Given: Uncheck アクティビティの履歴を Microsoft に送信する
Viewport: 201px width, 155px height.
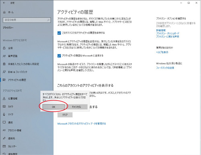Looking at the screenshot, I should (59, 56).
